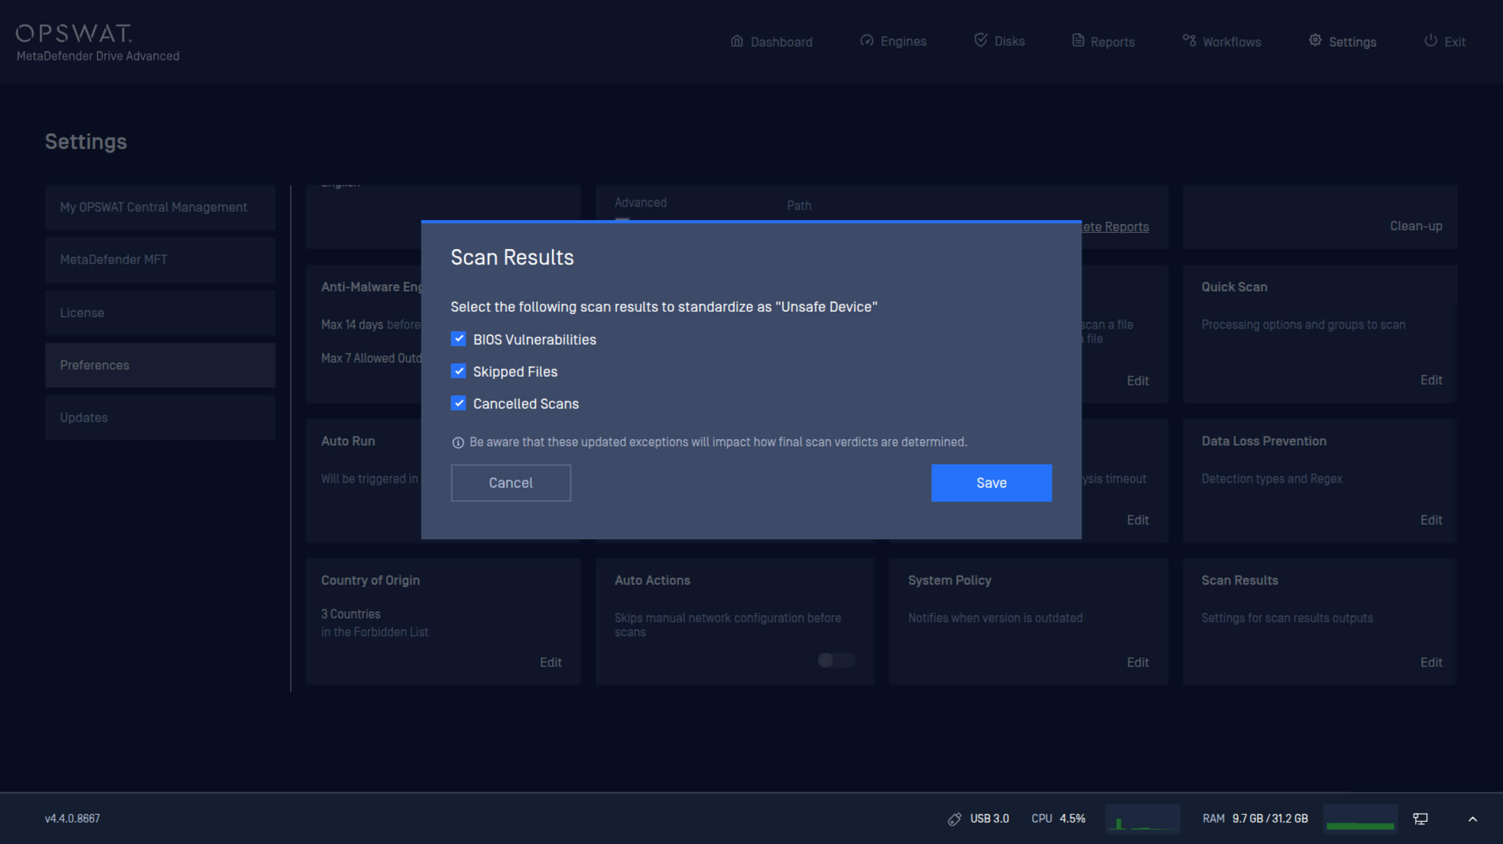Cancel the Scan Results dialog
The height and width of the screenshot is (844, 1503).
coord(510,483)
